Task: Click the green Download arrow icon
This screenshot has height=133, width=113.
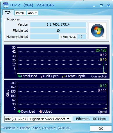Action: [x=19, y=111]
